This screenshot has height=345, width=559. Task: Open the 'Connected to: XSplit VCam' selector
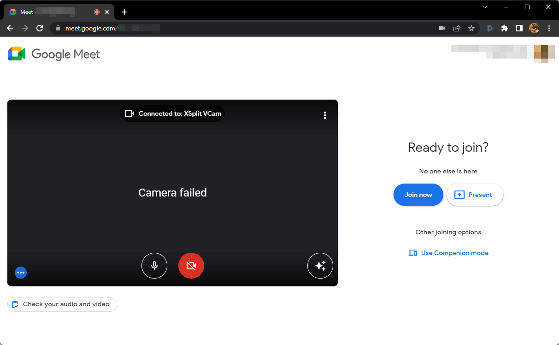tap(172, 113)
